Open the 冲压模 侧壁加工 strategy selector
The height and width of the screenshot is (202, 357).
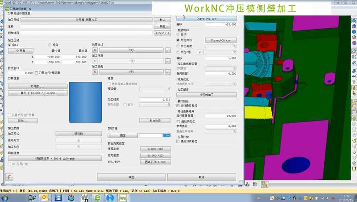tap(86, 20)
